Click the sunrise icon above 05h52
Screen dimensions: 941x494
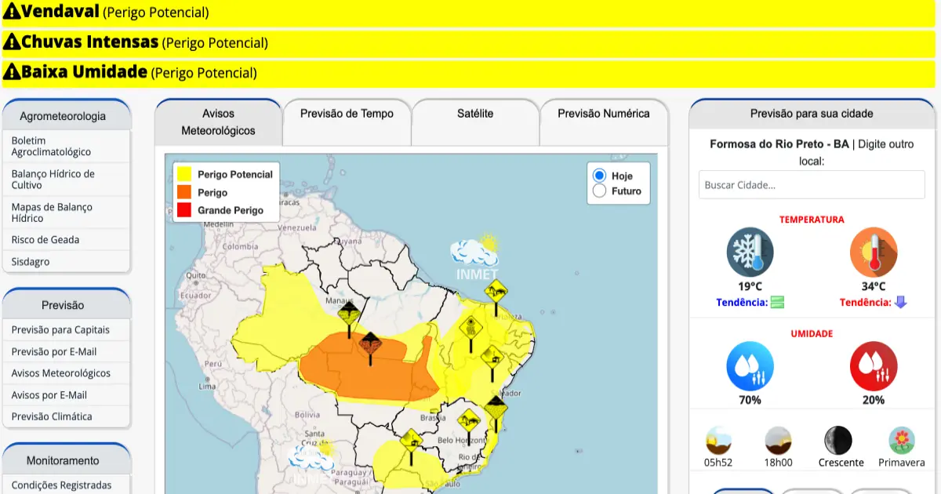718,440
